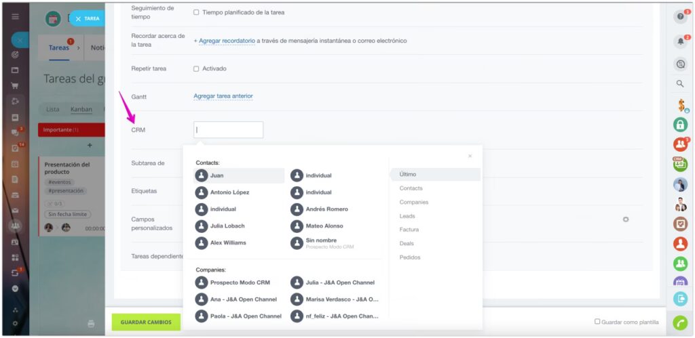Click the help question mark icon
Screen dimensions: 695x338
click(x=679, y=18)
